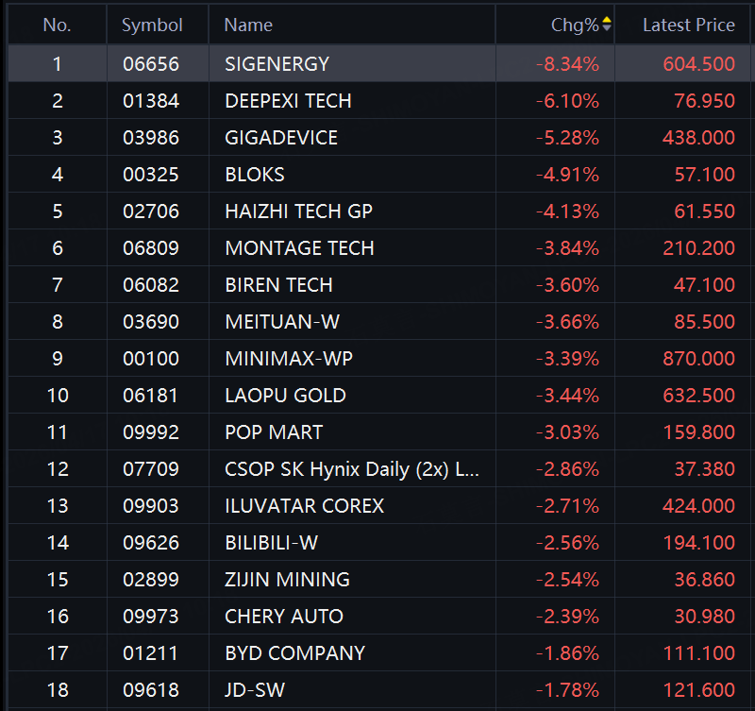Click LAOPU GOLD latest price 632.500
This screenshot has height=711, width=755.
(698, 396)
